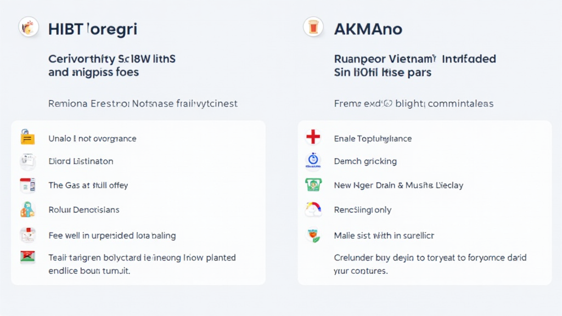The width and height of the screenshot is (562, 316).
Task: Click the chart icon beside Fee well
Action: click(27, 235)
